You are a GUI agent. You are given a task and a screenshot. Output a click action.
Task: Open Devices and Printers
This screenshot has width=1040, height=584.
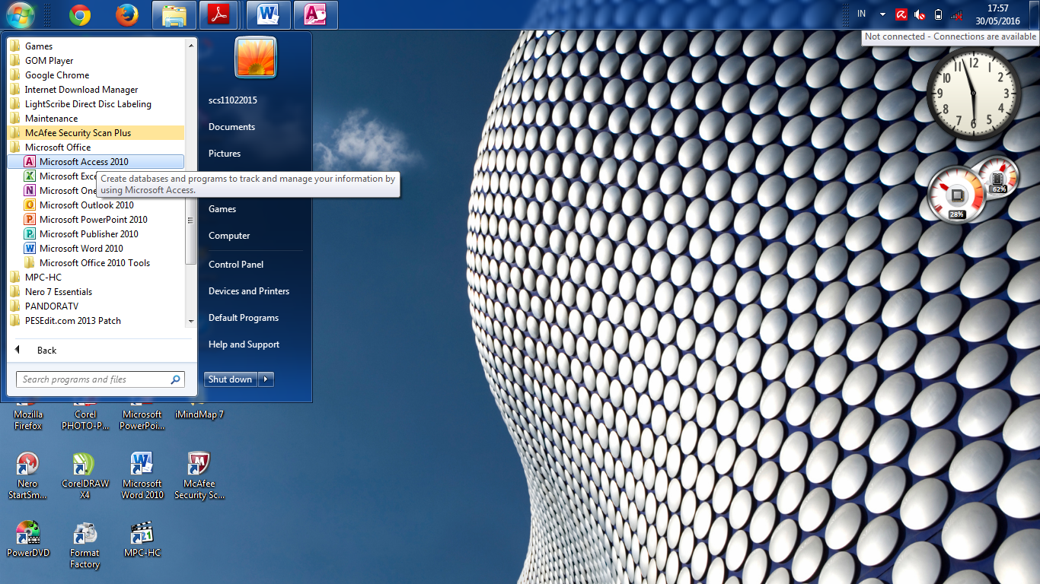tap(249, 291)
